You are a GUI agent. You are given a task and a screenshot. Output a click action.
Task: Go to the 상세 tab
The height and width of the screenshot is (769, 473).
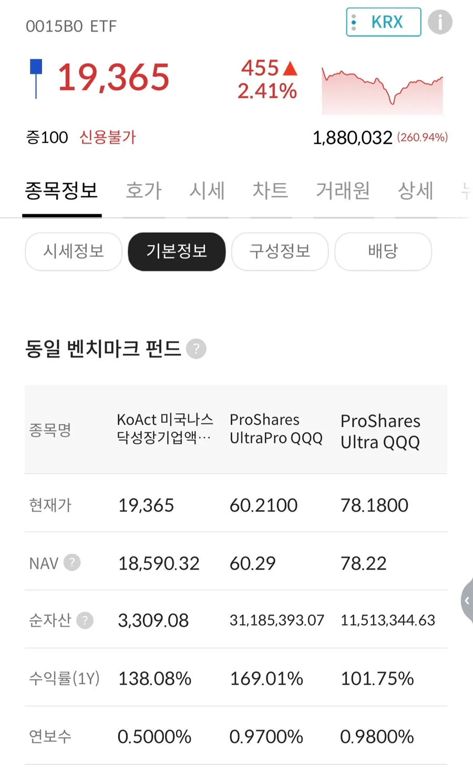(416, 190)
